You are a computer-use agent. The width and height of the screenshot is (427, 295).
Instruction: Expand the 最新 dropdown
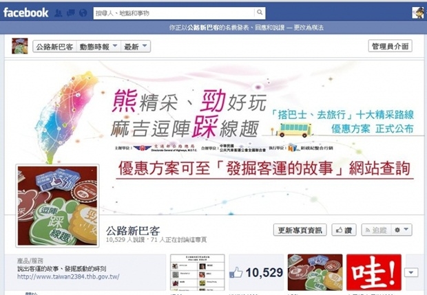point(136,47)
